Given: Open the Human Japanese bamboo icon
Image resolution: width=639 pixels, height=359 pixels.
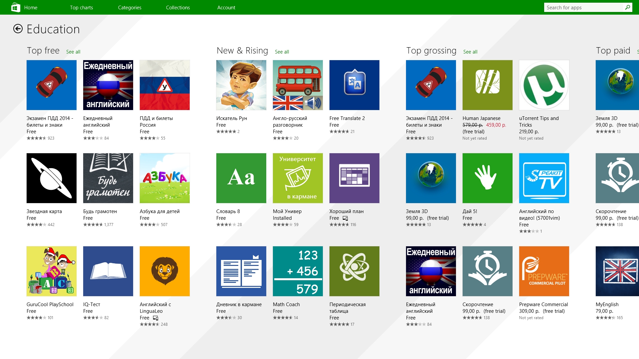Looking at the screenshot, I should tap(488, 85).
